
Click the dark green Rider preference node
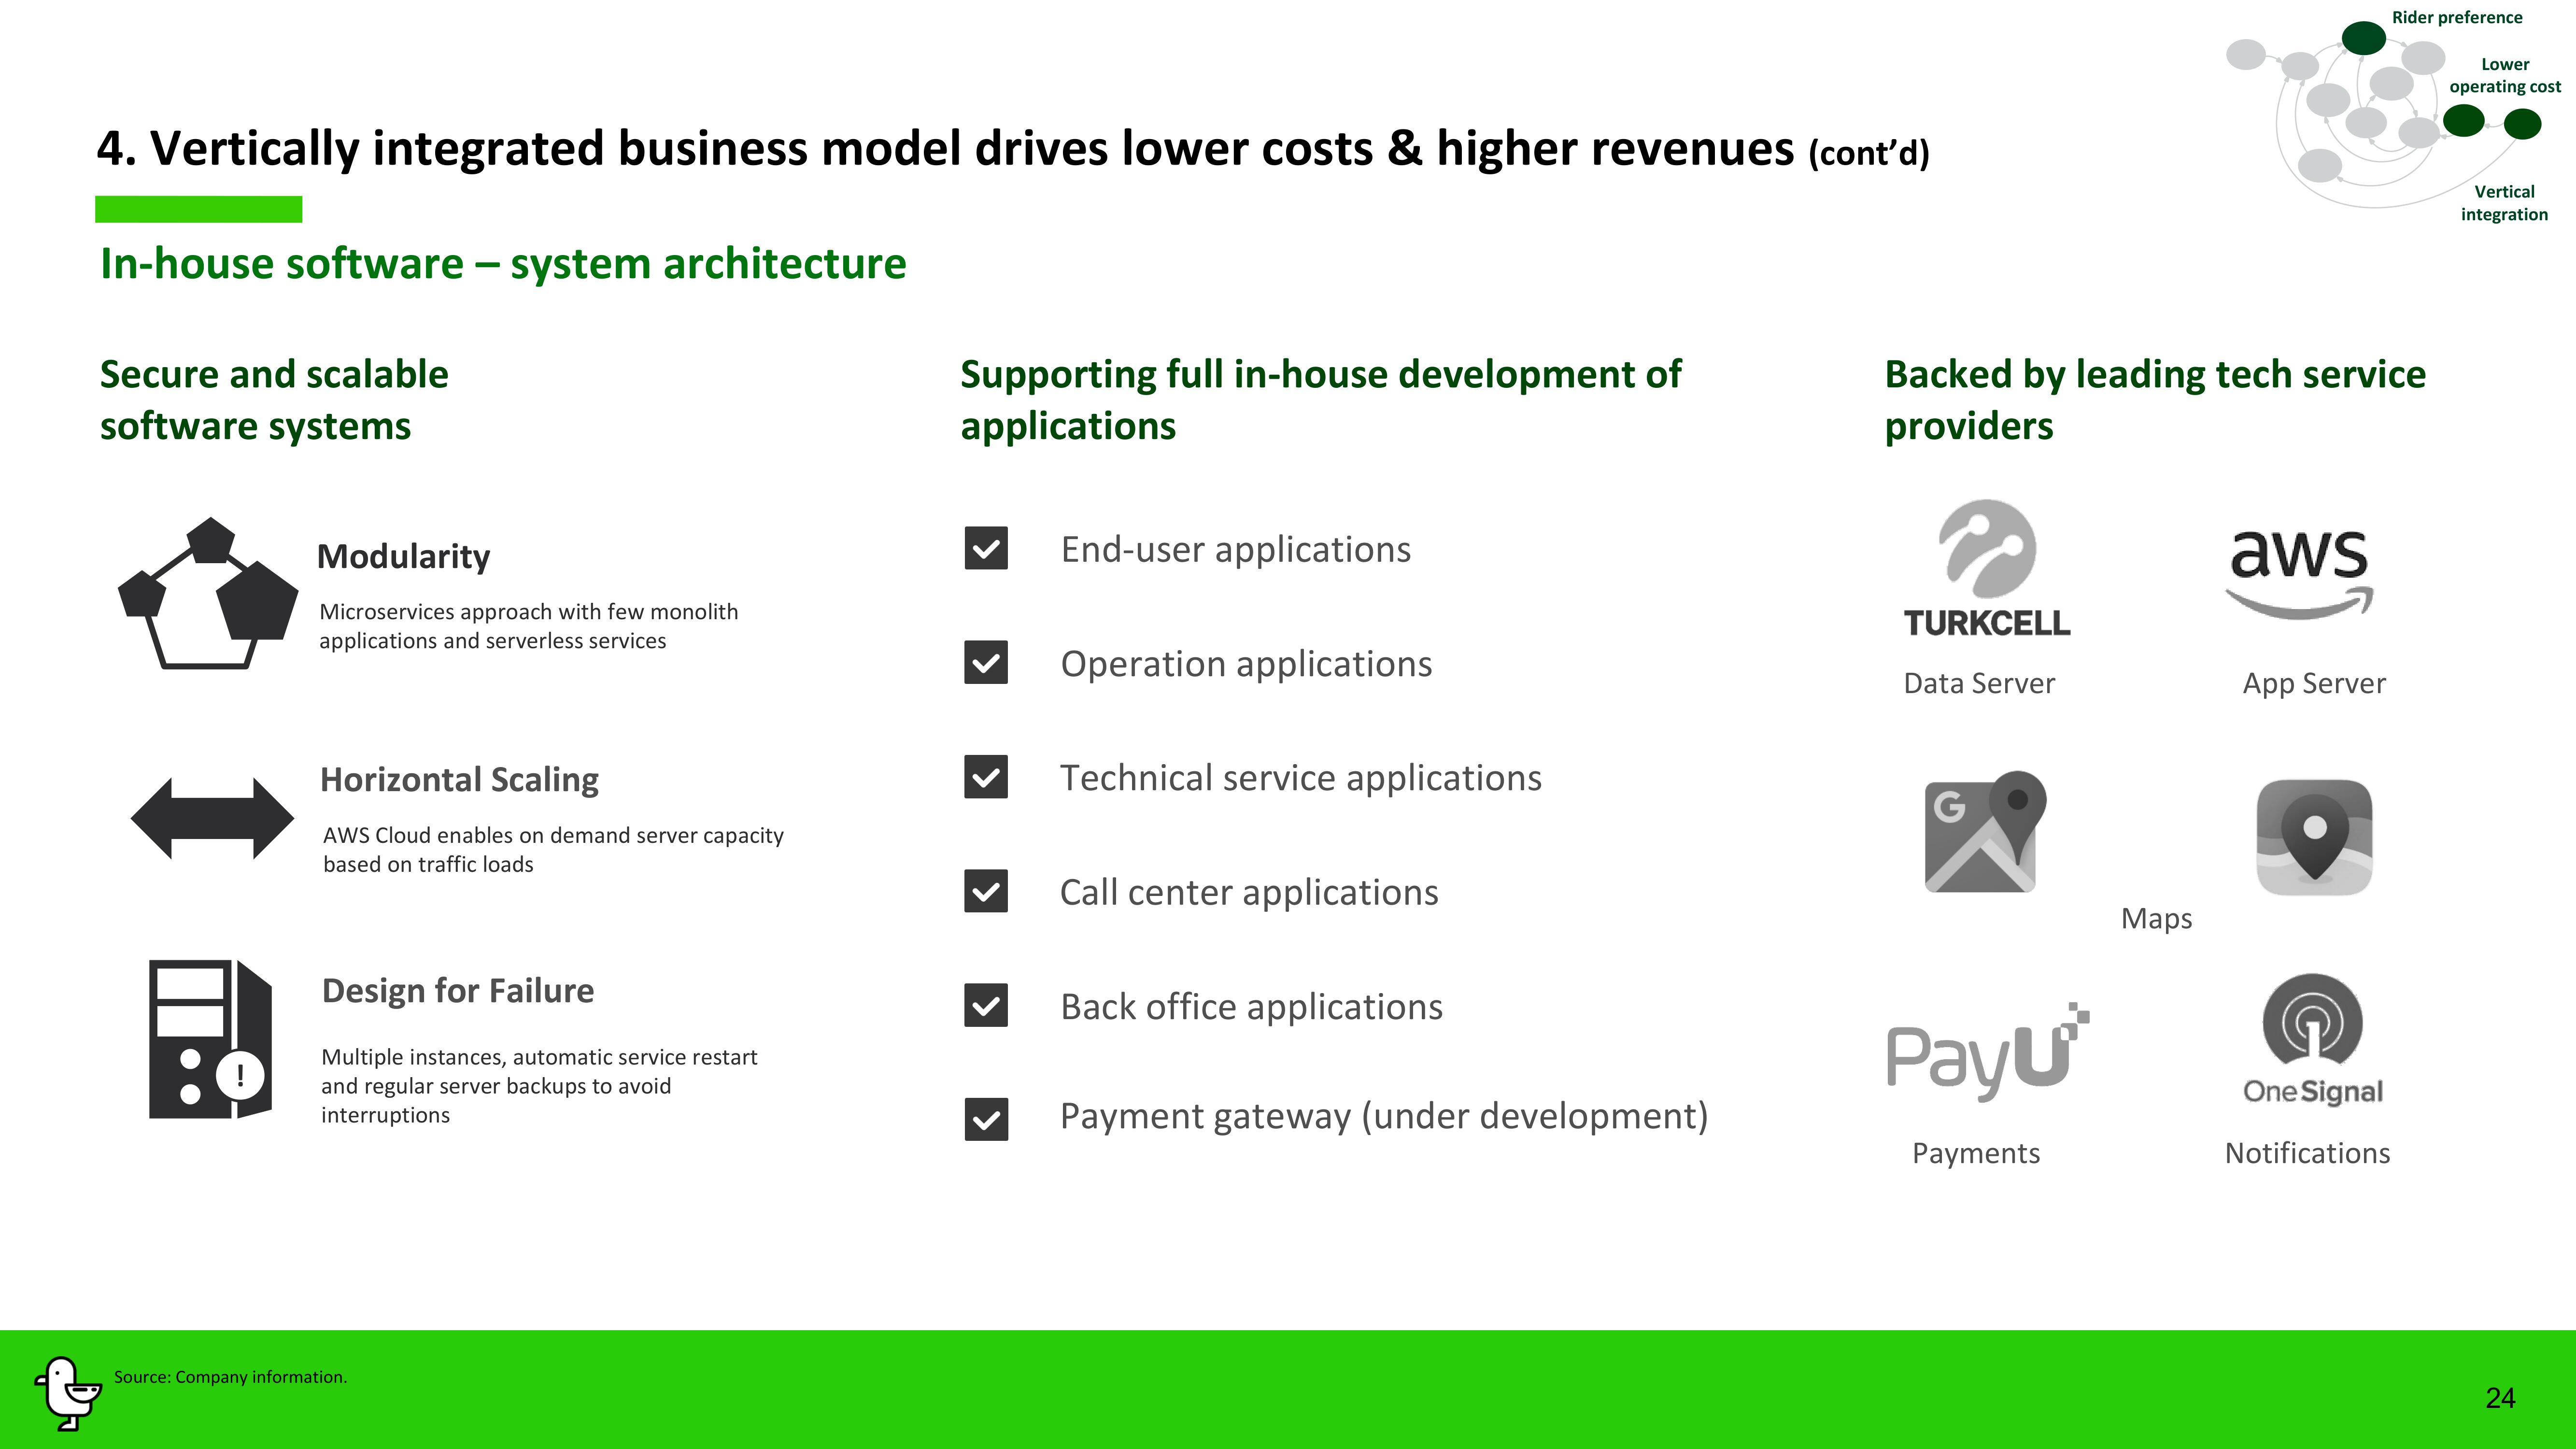2364,38
